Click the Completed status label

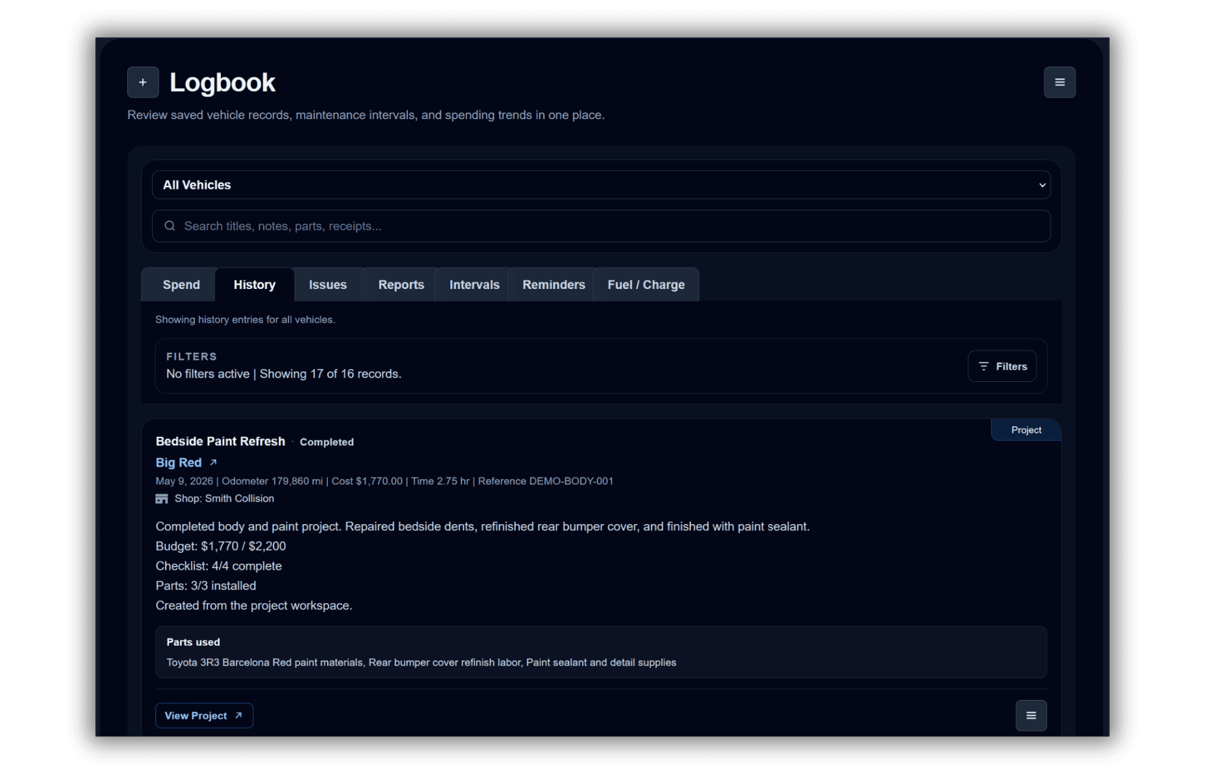click(x=326, y=442)
